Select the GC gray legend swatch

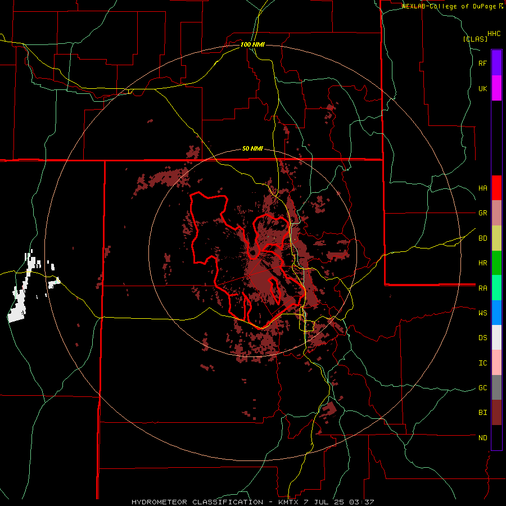pyautogui.click(x=496, y=387)
